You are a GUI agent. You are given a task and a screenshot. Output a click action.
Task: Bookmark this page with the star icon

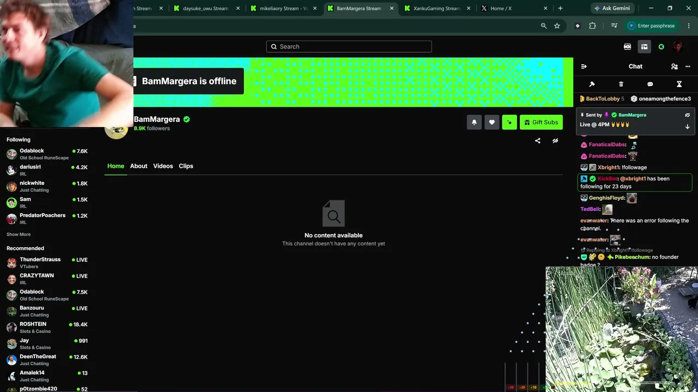tap(557, 26)
